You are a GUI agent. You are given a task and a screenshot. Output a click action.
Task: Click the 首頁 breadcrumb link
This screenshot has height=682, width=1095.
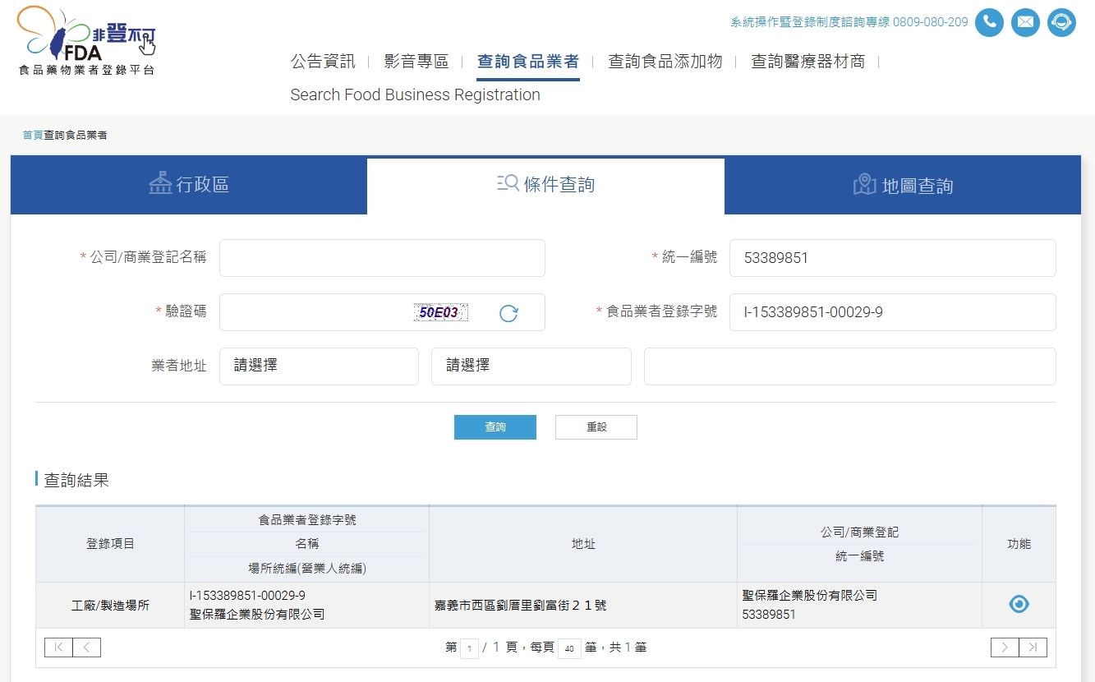pos(33,135)
